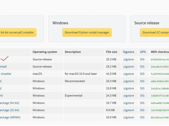This screenshot has height=126, width=169.
Task: Open .sigstore link in the Experimental row
Action: click(128, 95)
